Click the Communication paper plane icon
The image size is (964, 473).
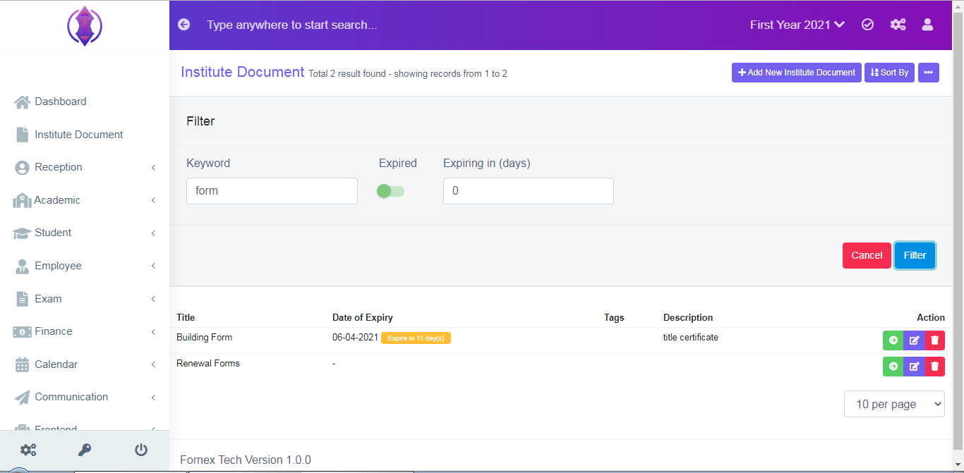(22, 398)
